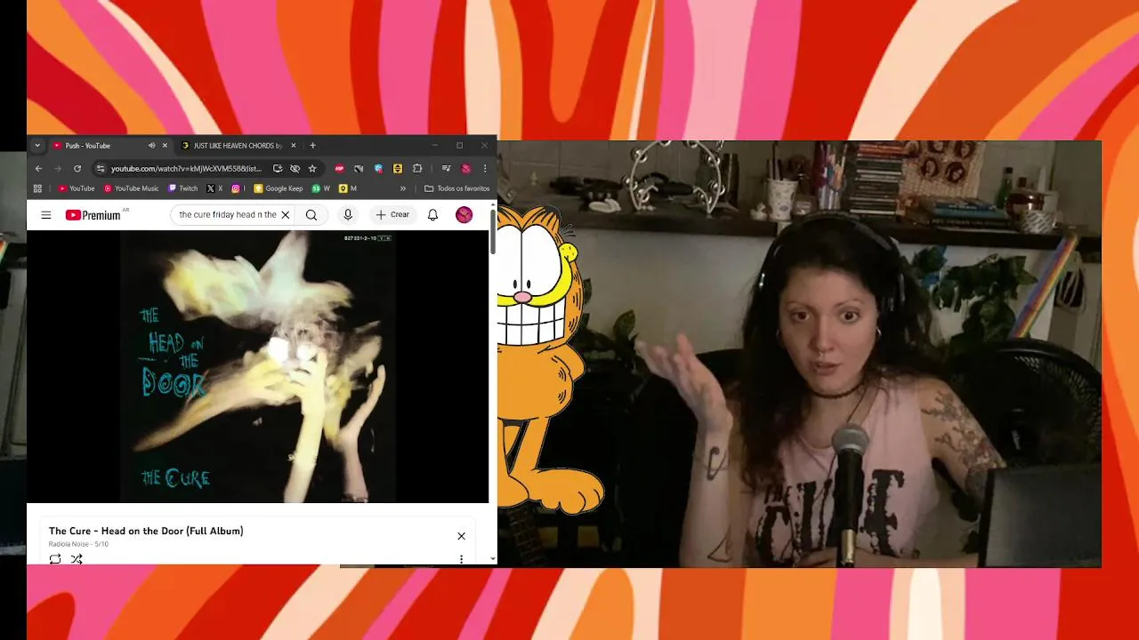This screenshot has height=640, width=1139.
Task: Click Radiola Noise channel name
Action: coord(69,544)
